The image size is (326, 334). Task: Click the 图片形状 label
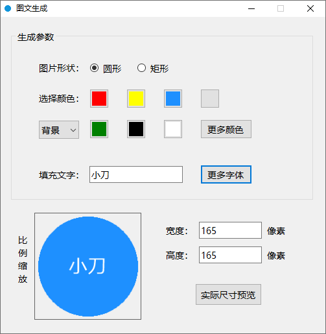59,68
